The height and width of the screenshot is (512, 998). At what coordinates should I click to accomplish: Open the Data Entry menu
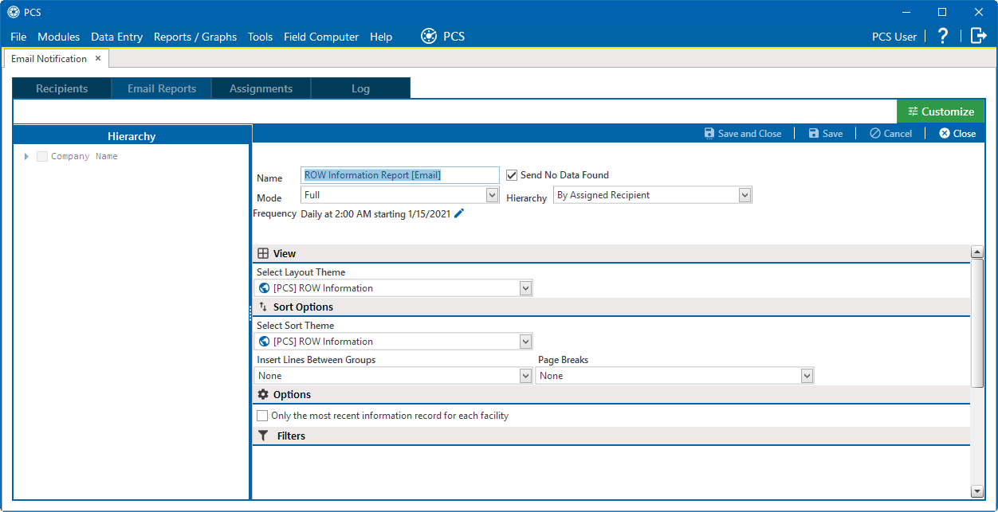coord(117,37)
